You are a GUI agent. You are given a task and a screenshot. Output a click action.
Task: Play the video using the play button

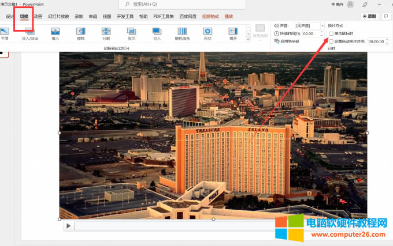point(68,226)
